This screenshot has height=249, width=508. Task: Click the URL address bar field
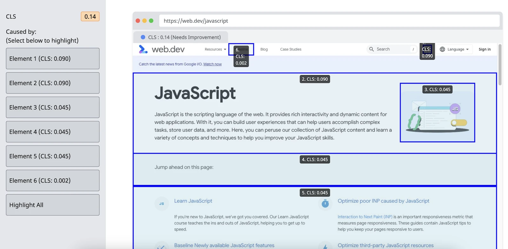[x=329, y=21]
